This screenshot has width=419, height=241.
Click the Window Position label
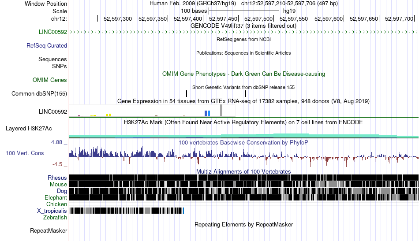click(x=46, y=4)
